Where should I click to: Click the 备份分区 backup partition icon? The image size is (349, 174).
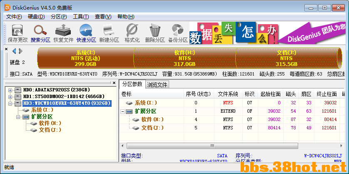tap(177, 30)
